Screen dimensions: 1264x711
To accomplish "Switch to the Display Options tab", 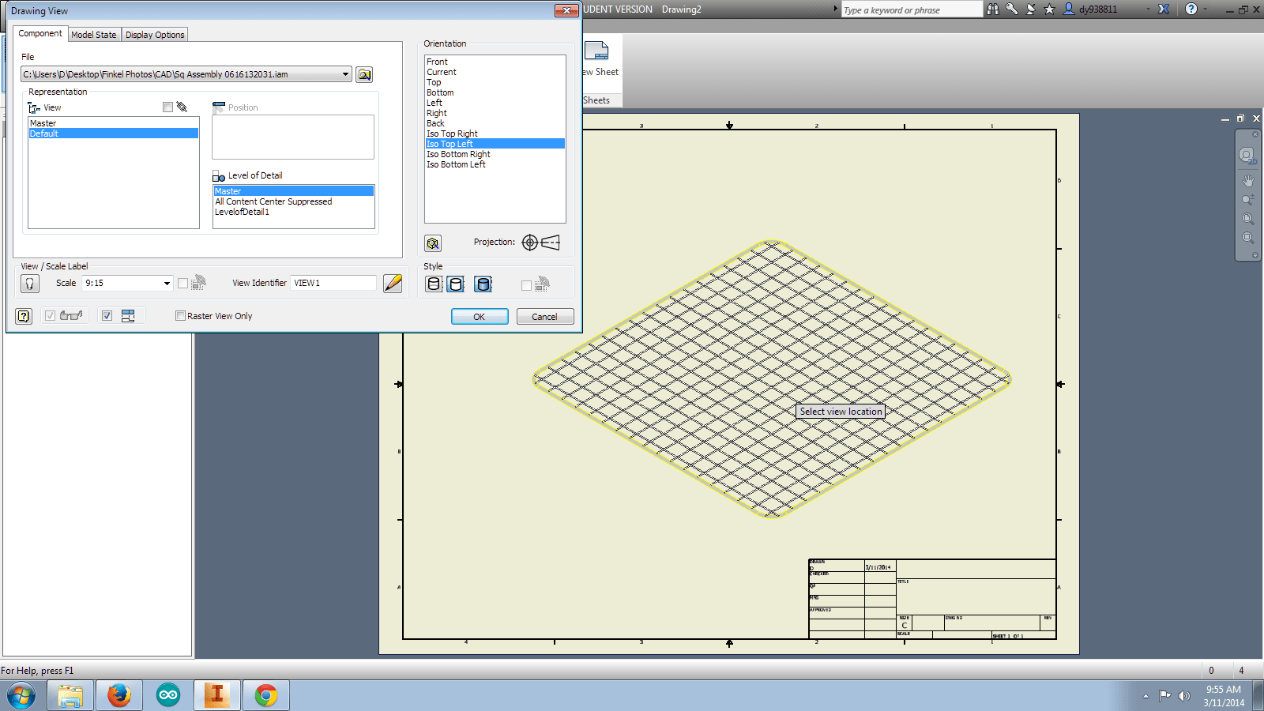I will tap(155, 34).
